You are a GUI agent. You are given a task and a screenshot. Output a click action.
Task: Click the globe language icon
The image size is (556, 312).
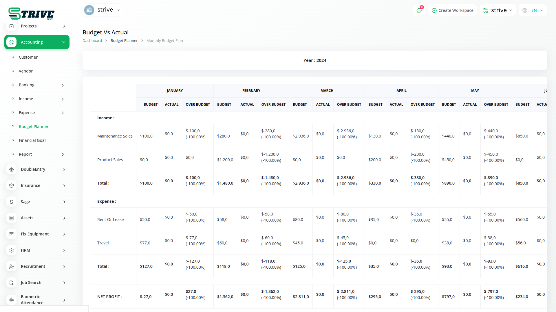[x=525, y=10]
